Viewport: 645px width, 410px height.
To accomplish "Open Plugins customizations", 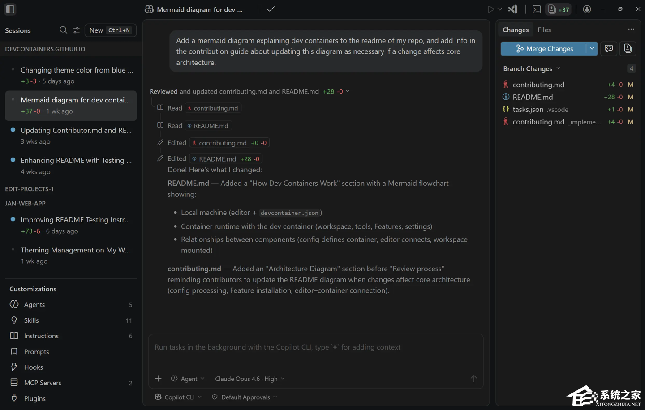I will point(71,398).
